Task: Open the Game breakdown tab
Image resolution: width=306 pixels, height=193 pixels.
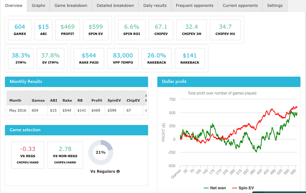Action: point(71,5)
